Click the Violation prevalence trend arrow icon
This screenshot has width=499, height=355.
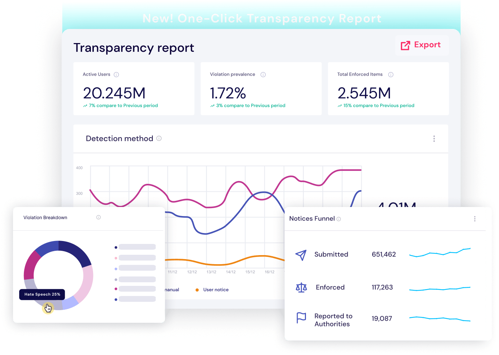[213, 106]
